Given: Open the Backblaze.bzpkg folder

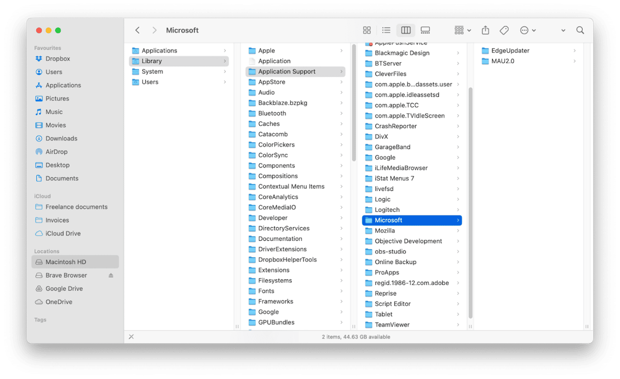Looking at the screenshot, I should (295, 103).
